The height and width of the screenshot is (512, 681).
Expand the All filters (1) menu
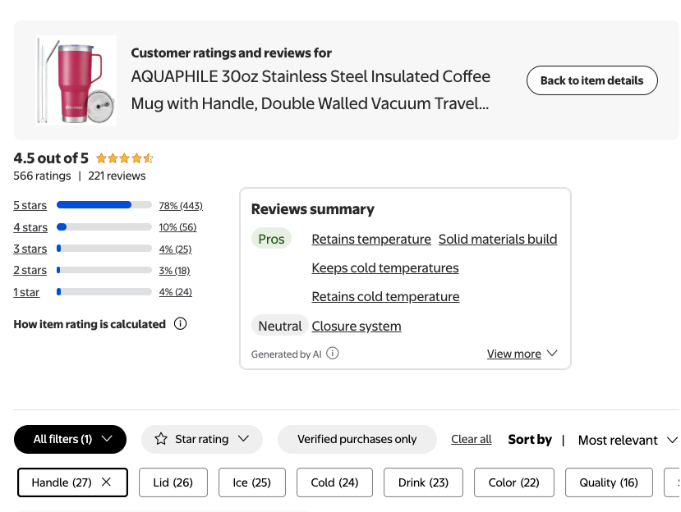coord(71,439)
